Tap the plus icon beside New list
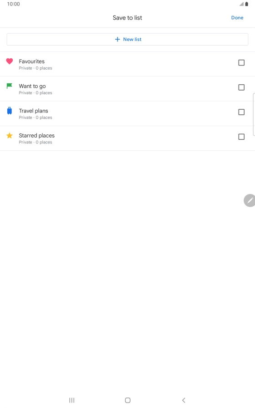 [x=117, y=39]
